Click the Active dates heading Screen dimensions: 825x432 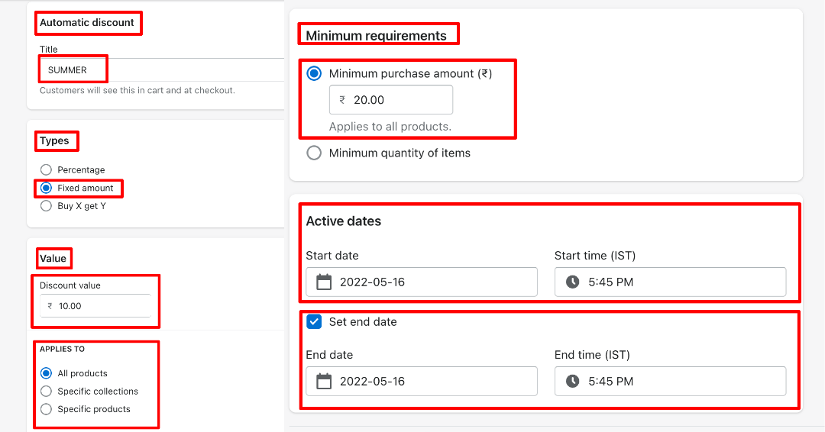click(344, 221)
